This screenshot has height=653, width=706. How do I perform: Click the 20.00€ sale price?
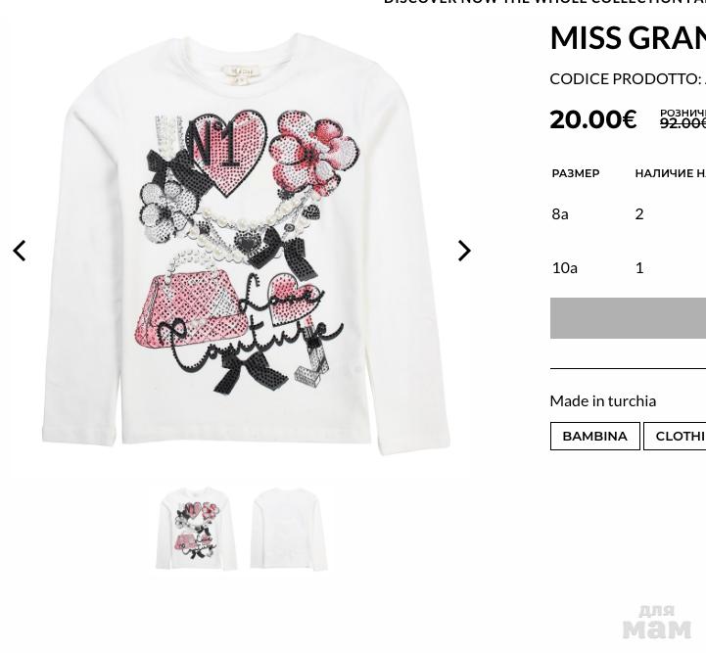[593, 119]
